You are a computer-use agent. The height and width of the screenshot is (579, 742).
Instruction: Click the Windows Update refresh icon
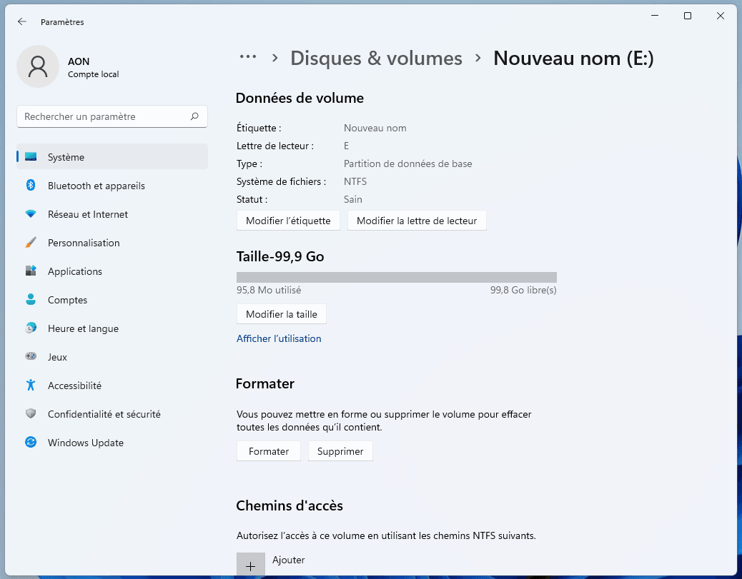click(31, 443)
